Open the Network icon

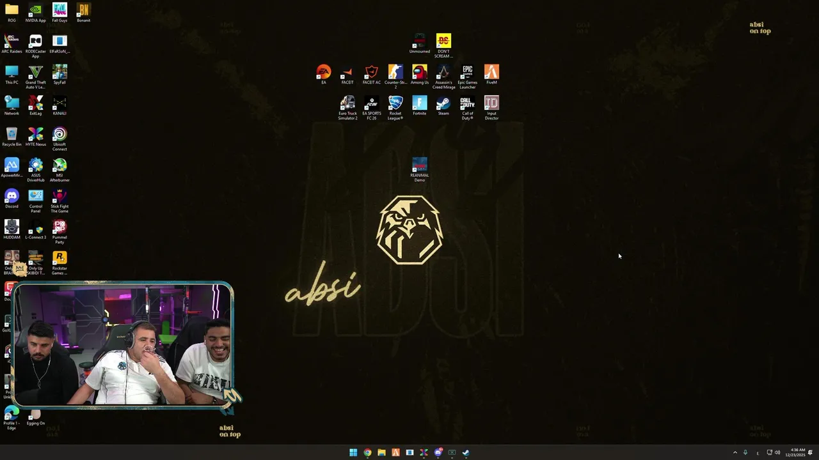[12, 105]
